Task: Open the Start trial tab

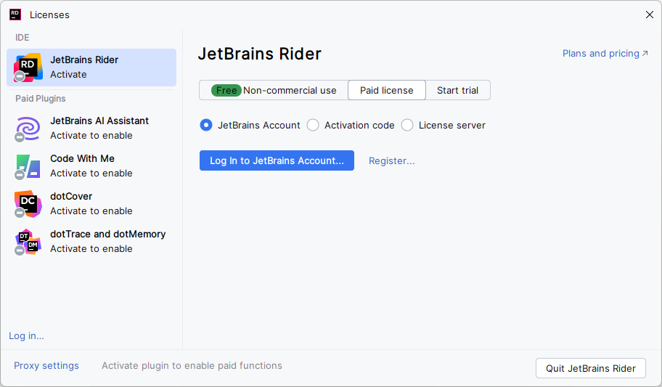Action: pos(457,90)
